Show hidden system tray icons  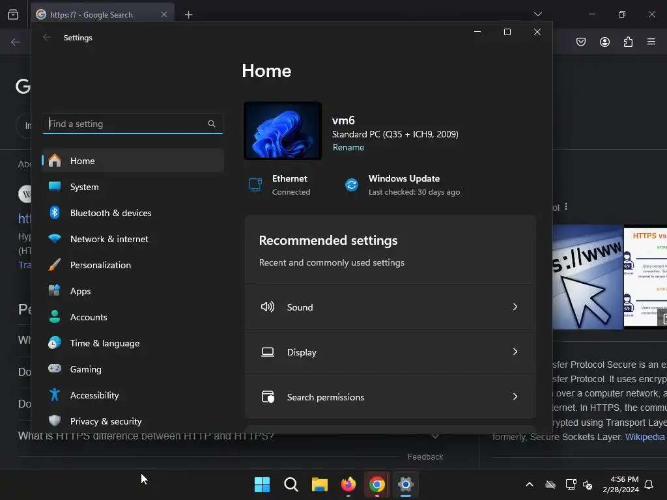click(x=530, y=484)
